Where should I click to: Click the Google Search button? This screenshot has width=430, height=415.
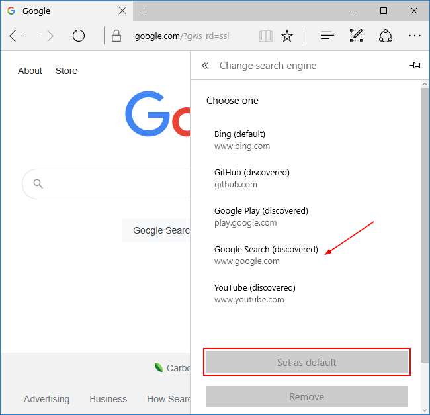pos(156,230)
